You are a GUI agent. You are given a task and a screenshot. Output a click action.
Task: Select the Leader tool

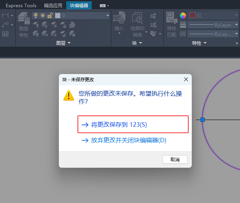click(x=5, y=25)
